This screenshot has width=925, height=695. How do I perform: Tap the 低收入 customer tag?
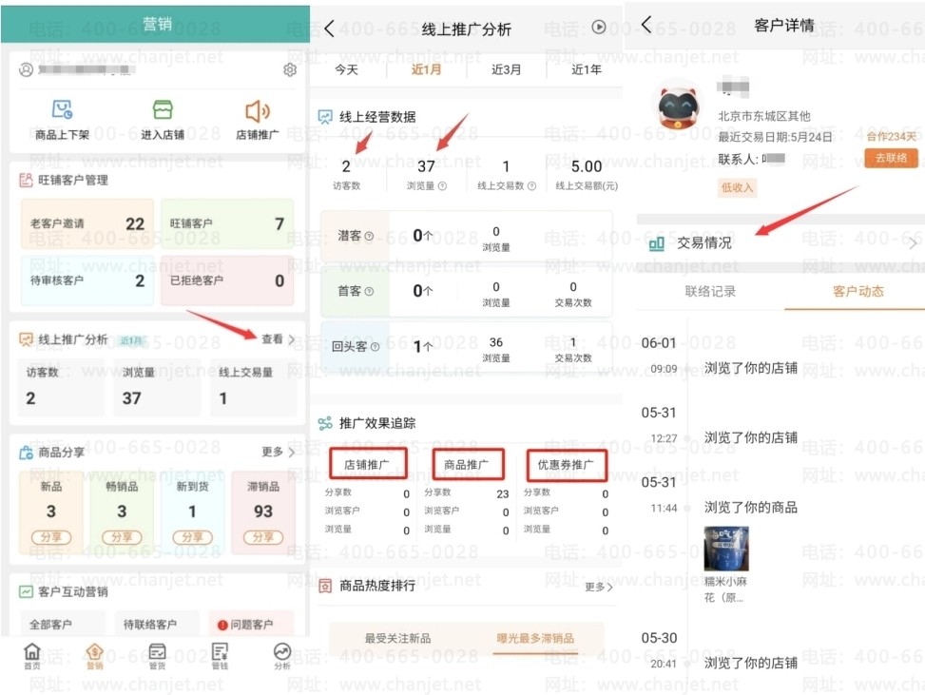click(737, 188)
